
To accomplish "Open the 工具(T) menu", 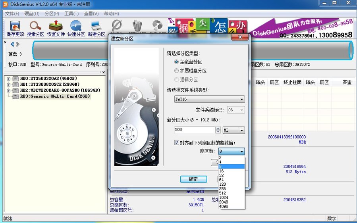I will tap(71, 13).
